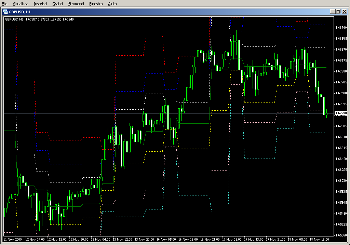Click the GBPUSD,H1 OHLC quote text in chart
This screenshot has height=245, width=350.
click(39, 19)
